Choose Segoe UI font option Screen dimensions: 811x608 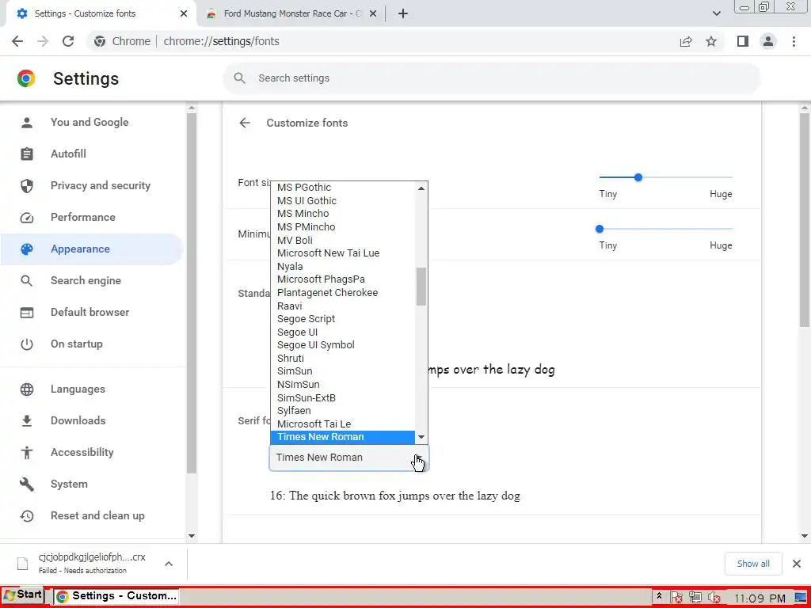coord(343,332)
